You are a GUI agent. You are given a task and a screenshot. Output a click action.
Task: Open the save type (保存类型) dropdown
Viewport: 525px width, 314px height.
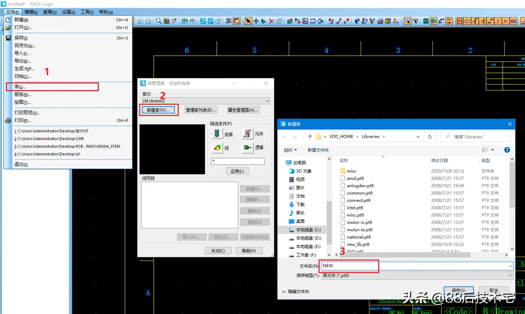417,276
